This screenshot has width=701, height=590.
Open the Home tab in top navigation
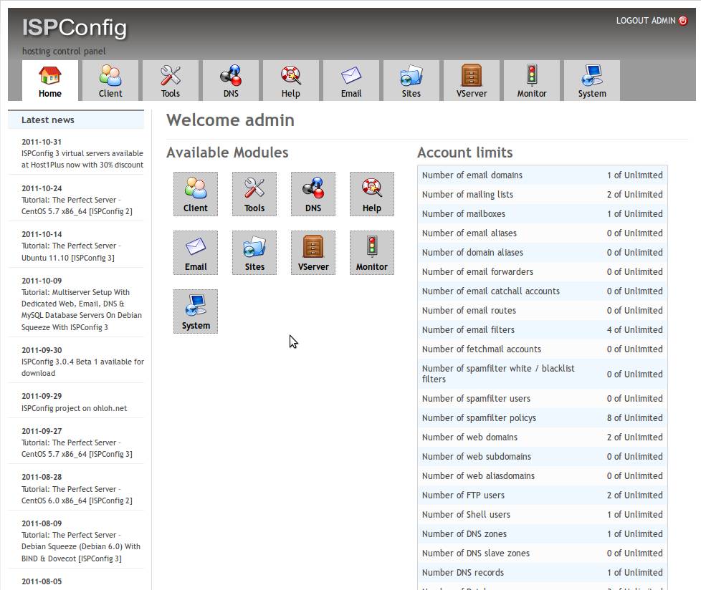49,81
